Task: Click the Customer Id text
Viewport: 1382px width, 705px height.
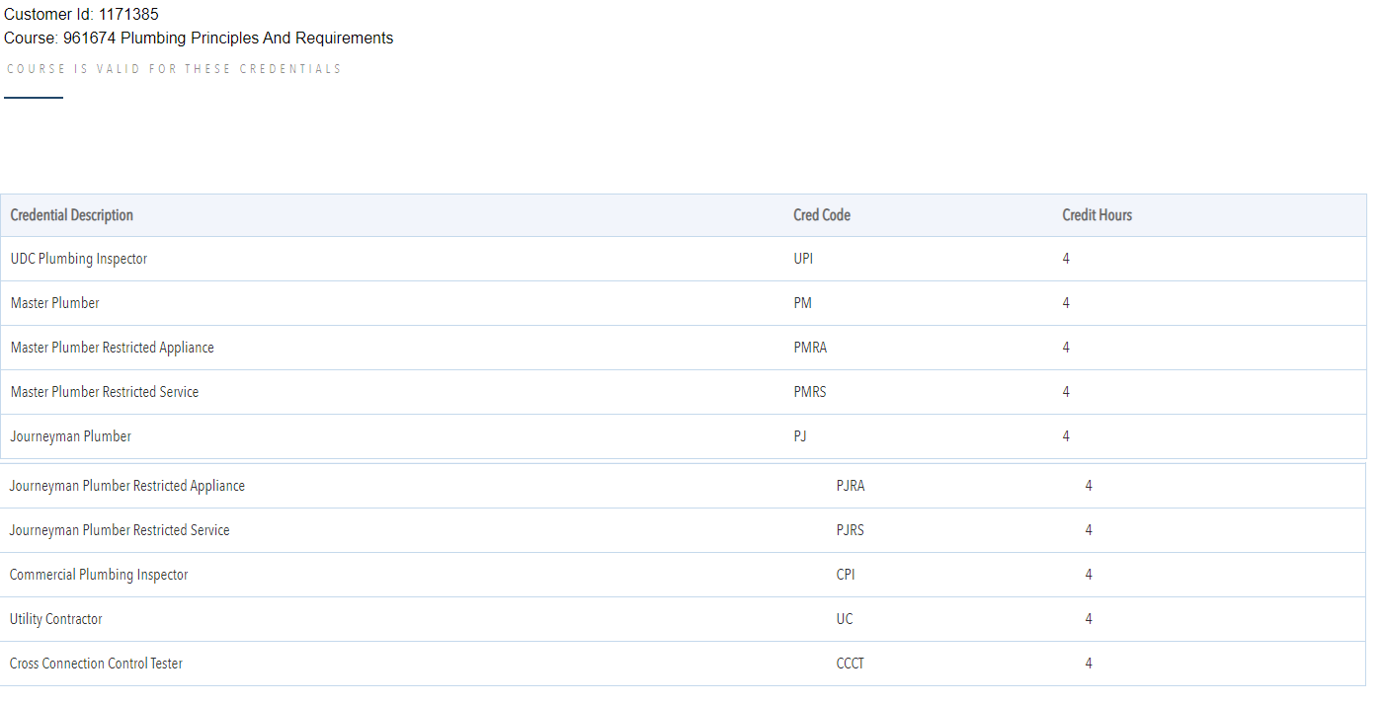Action: click(x=81, y=15)
